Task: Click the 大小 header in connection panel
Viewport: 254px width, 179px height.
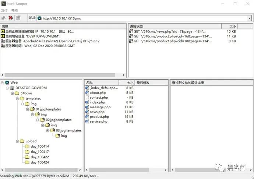Action: [229, 26]
